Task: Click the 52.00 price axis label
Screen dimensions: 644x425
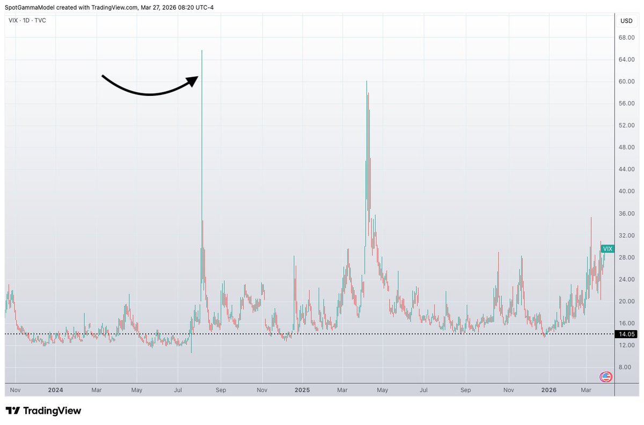Action: point(627,125)
